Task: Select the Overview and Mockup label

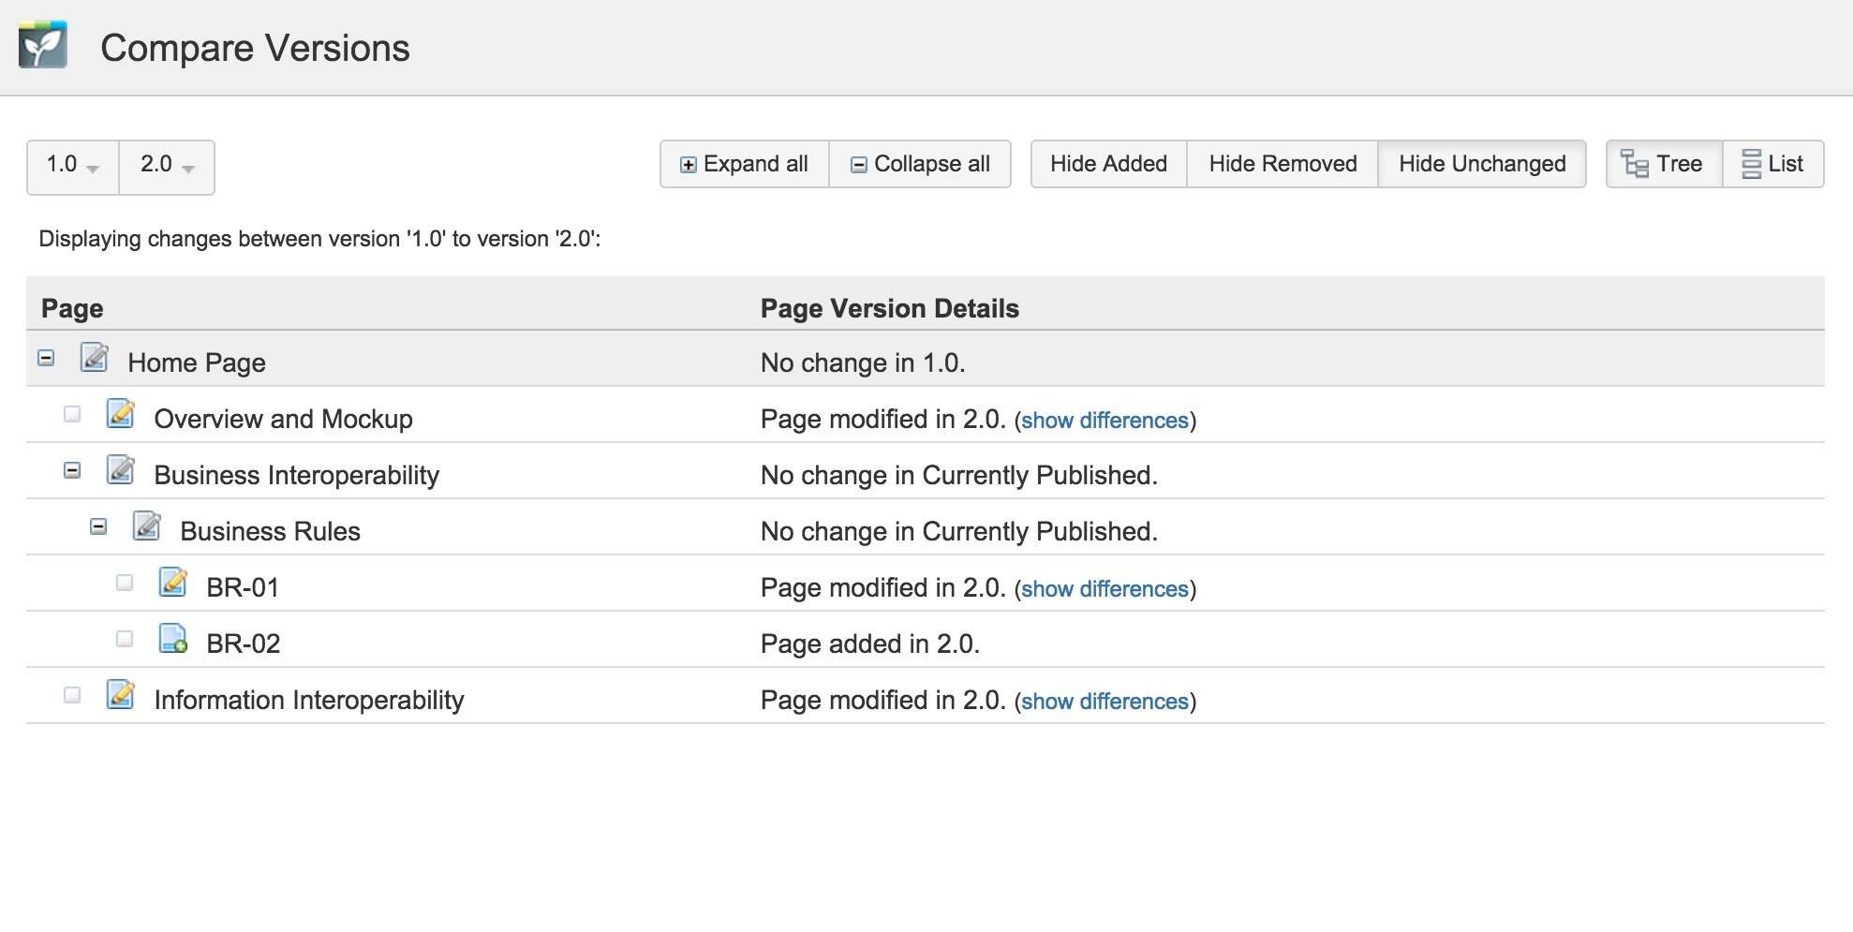Action: point(283,419)
